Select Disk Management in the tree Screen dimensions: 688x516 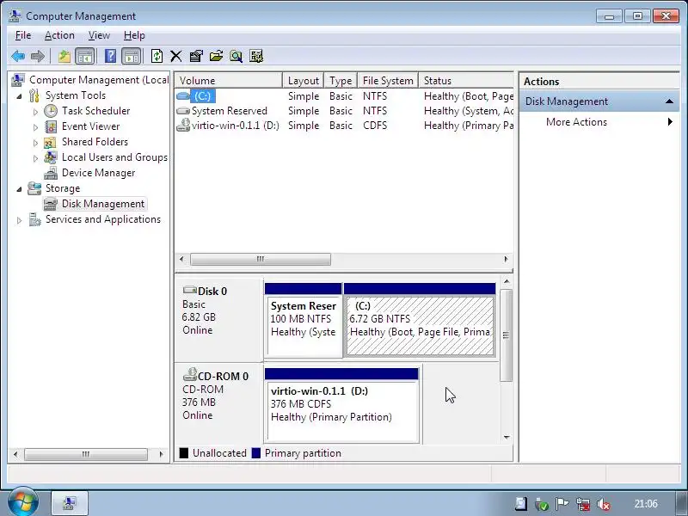tap(102, 204)
